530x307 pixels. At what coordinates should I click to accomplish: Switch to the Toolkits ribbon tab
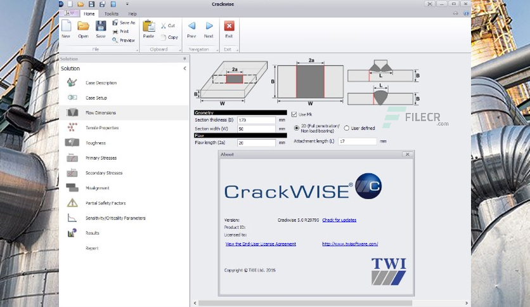[112, 14]
